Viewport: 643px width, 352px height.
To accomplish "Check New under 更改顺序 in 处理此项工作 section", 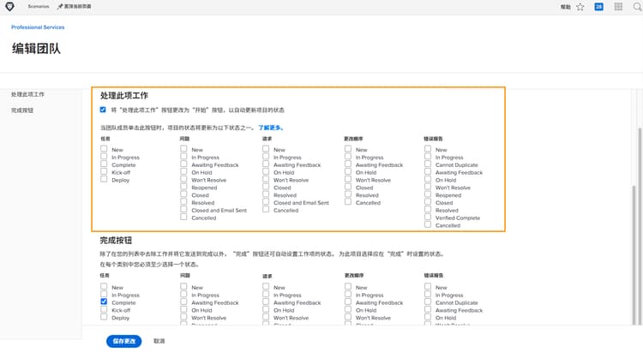I will [348, 149].
